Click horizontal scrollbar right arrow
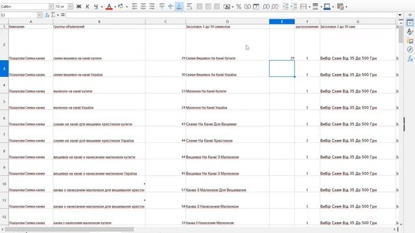 (x=394, y=229)
